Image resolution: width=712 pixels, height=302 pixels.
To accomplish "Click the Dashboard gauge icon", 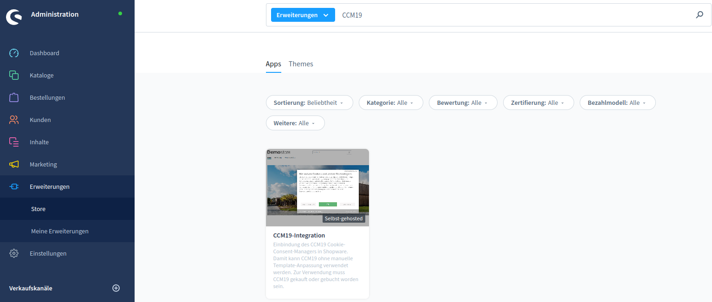I will point(14,53).
